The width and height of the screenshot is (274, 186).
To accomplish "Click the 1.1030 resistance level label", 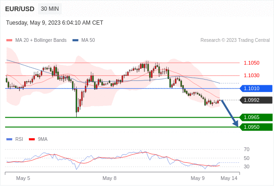I will click(251, 75).
